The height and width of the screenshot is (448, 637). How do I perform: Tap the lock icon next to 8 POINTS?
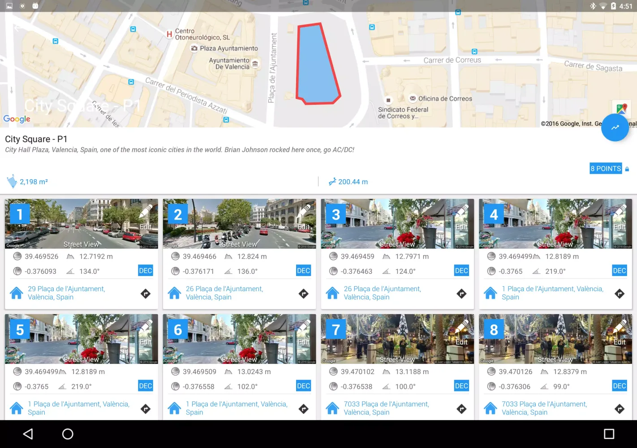tap(627, 169)
